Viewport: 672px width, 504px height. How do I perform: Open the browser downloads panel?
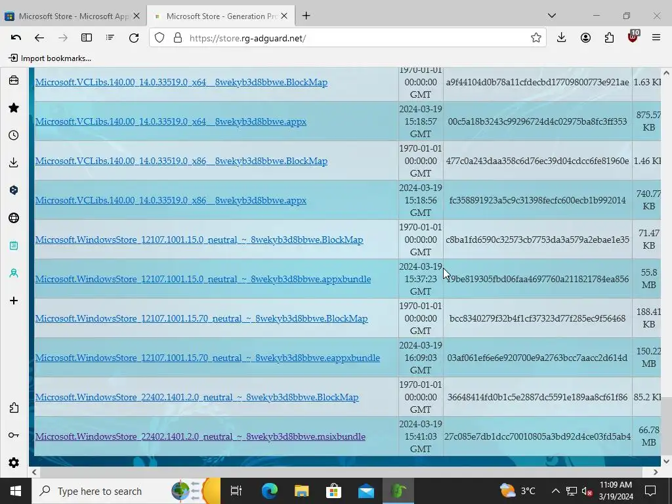tap(562, 37)
